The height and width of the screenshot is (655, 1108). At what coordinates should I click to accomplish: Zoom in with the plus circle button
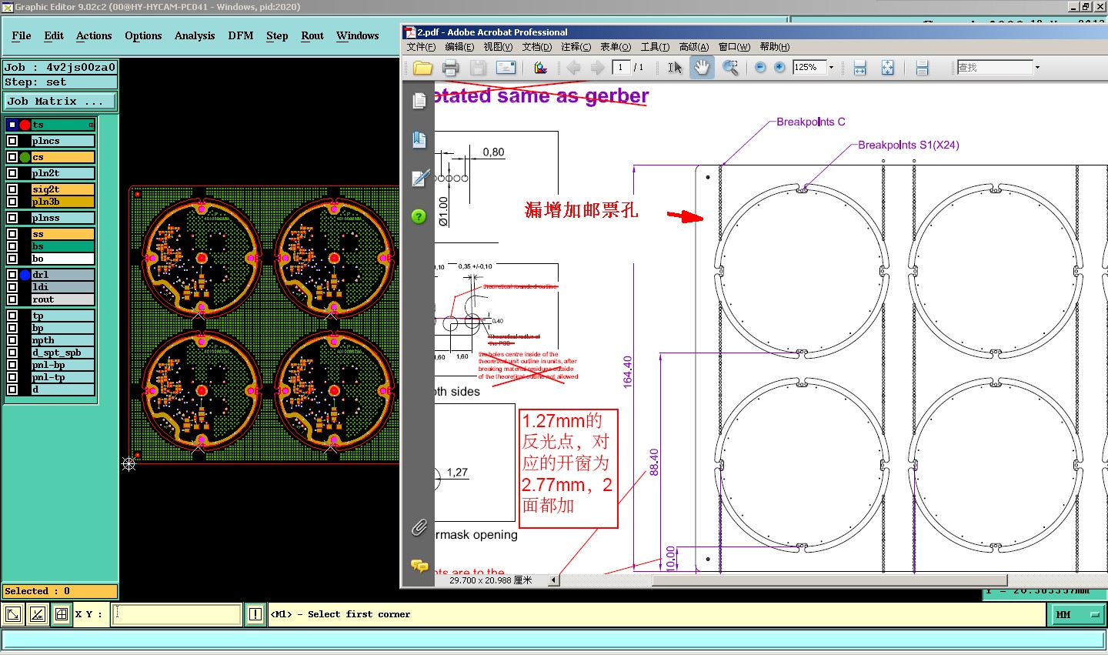click(779, 68)
